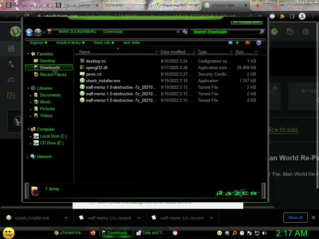Select Network in navigation pane
The height and width of the screenshot is (239, 319).
coord(44,157)
